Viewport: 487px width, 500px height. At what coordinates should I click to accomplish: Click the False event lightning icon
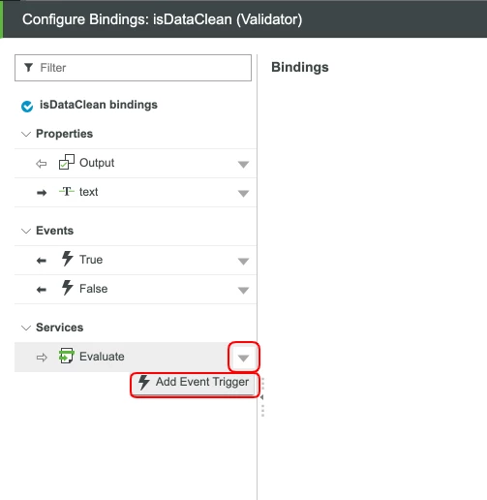67,288
